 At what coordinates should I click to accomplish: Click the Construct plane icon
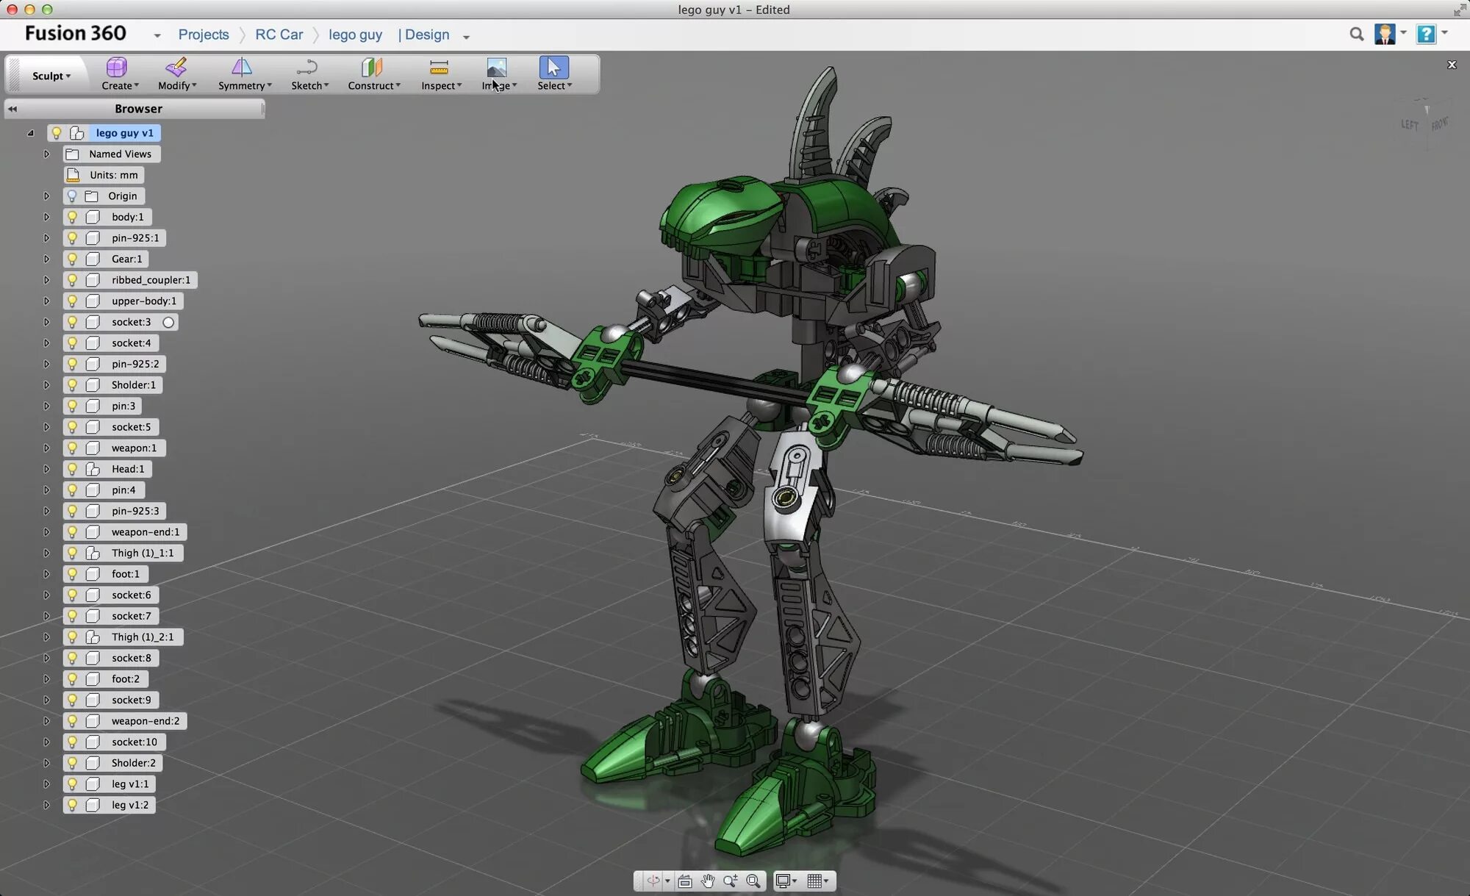point(372,68)
